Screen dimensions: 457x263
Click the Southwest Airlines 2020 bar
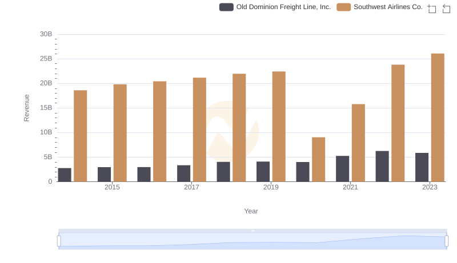point(319,159)
